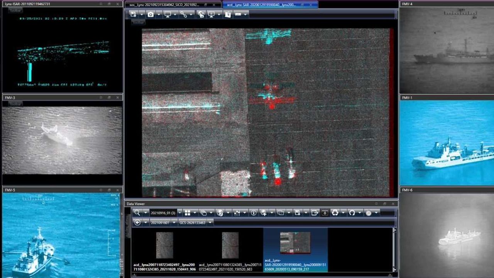Click the export arrow icon in Data Viewer

click(x=314, y=213)
